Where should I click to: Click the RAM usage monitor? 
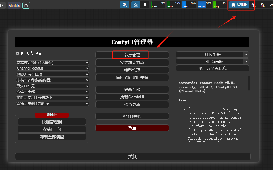pos(174,5)
